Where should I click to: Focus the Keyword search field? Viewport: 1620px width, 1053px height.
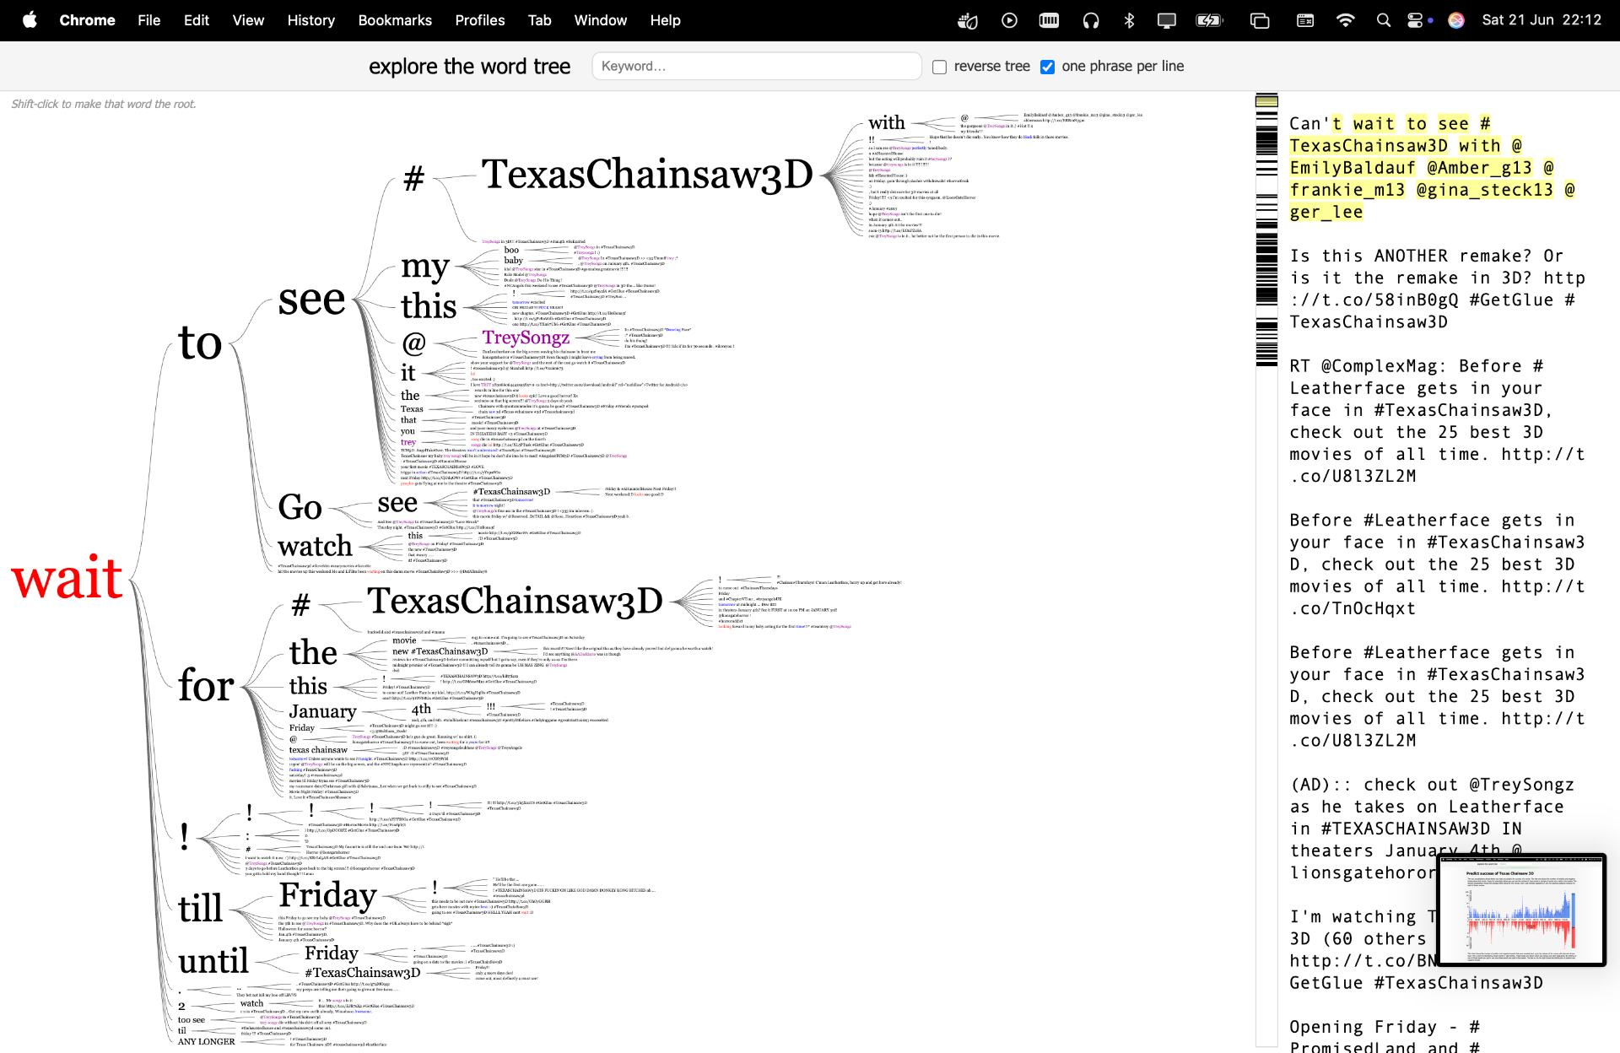coord(757,66)
